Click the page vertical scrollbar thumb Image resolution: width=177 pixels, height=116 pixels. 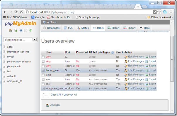[172, 59]
